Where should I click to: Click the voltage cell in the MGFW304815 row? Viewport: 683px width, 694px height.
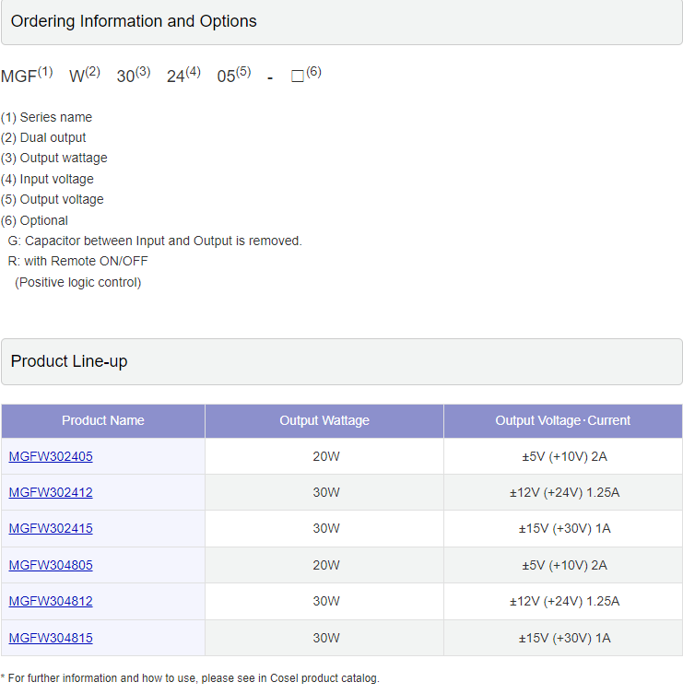coord(563,638)
